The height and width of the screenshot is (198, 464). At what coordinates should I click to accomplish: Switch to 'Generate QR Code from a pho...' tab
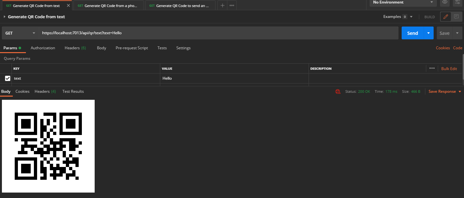coord(109,5)
